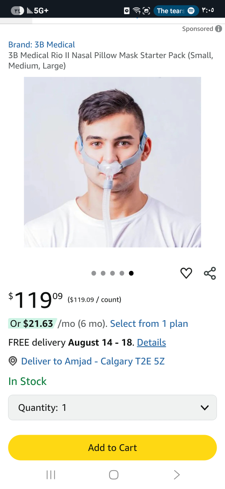
Task: View delivery Details link
Action: [x=151, y=342]
